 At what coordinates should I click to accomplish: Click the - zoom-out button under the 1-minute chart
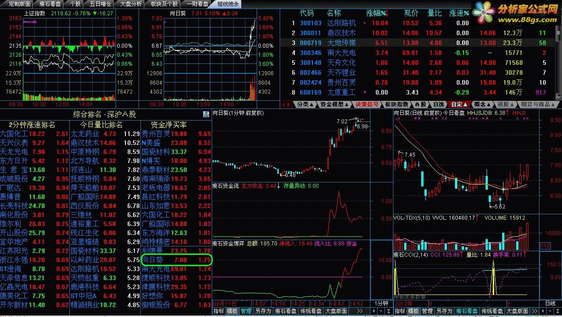coord(381,311)
